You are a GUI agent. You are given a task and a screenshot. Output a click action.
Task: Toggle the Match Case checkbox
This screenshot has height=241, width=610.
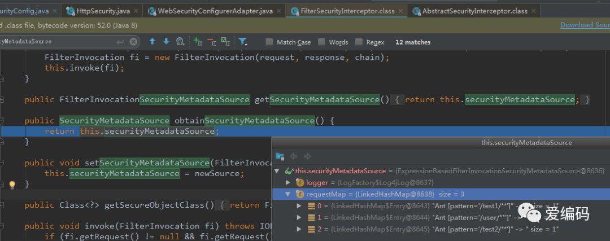pyautogui.click(x=269, y=42)
